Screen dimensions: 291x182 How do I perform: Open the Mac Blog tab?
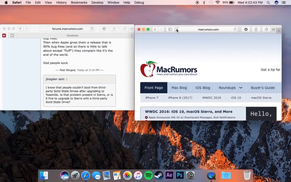click(179, 88)
